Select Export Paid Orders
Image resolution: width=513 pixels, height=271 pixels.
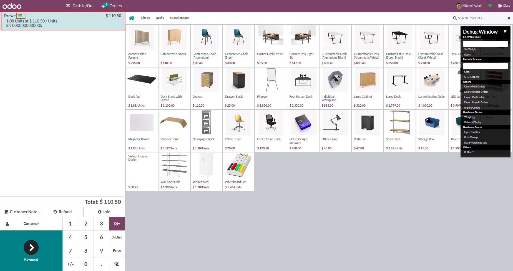[475, 97]
